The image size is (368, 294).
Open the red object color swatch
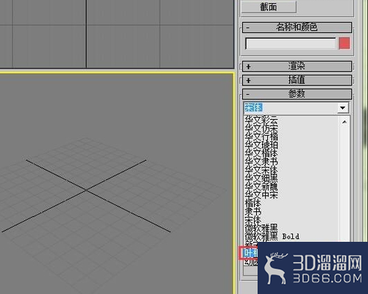tap(344, 43)
